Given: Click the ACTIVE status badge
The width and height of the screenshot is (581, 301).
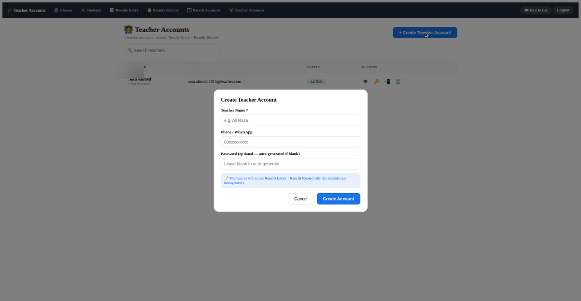Looking at the screenshot, I should (x=316, y=82).
